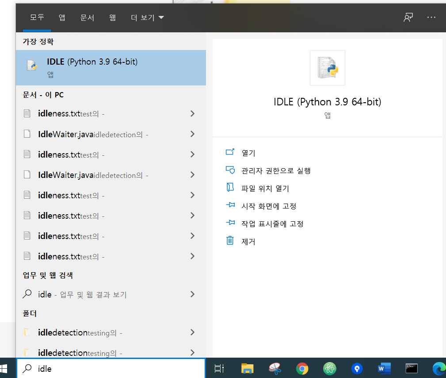Open the three-dot options menu
The image size is (446, 378).
point(431,17)
